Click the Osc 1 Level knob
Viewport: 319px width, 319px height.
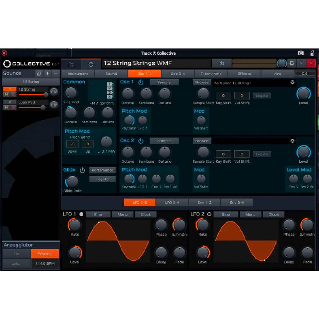[x=303, y=94]
